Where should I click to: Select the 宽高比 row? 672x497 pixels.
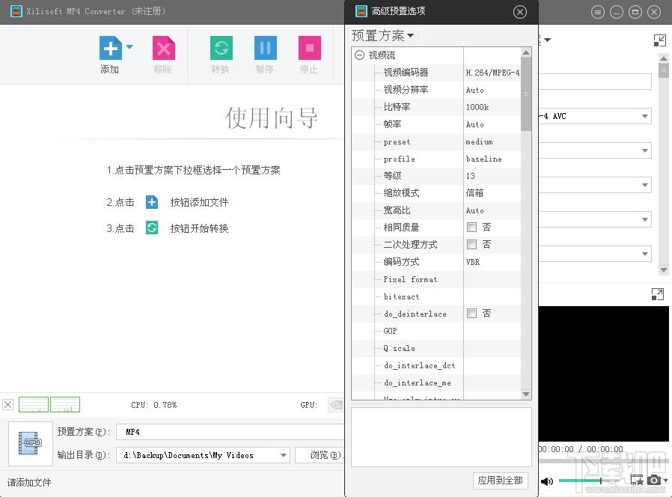(436, 210)
